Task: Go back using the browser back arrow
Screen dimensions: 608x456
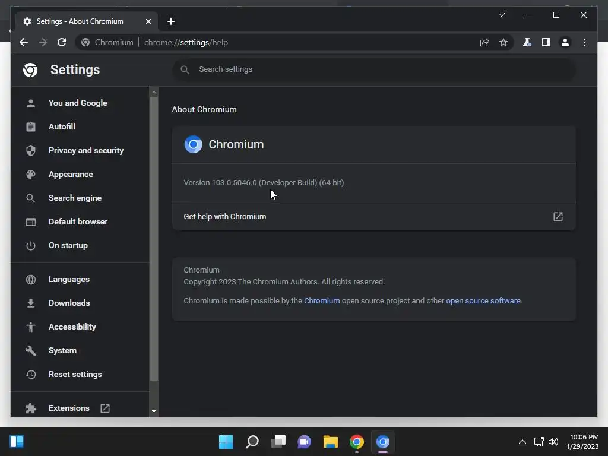Action: 24,42
